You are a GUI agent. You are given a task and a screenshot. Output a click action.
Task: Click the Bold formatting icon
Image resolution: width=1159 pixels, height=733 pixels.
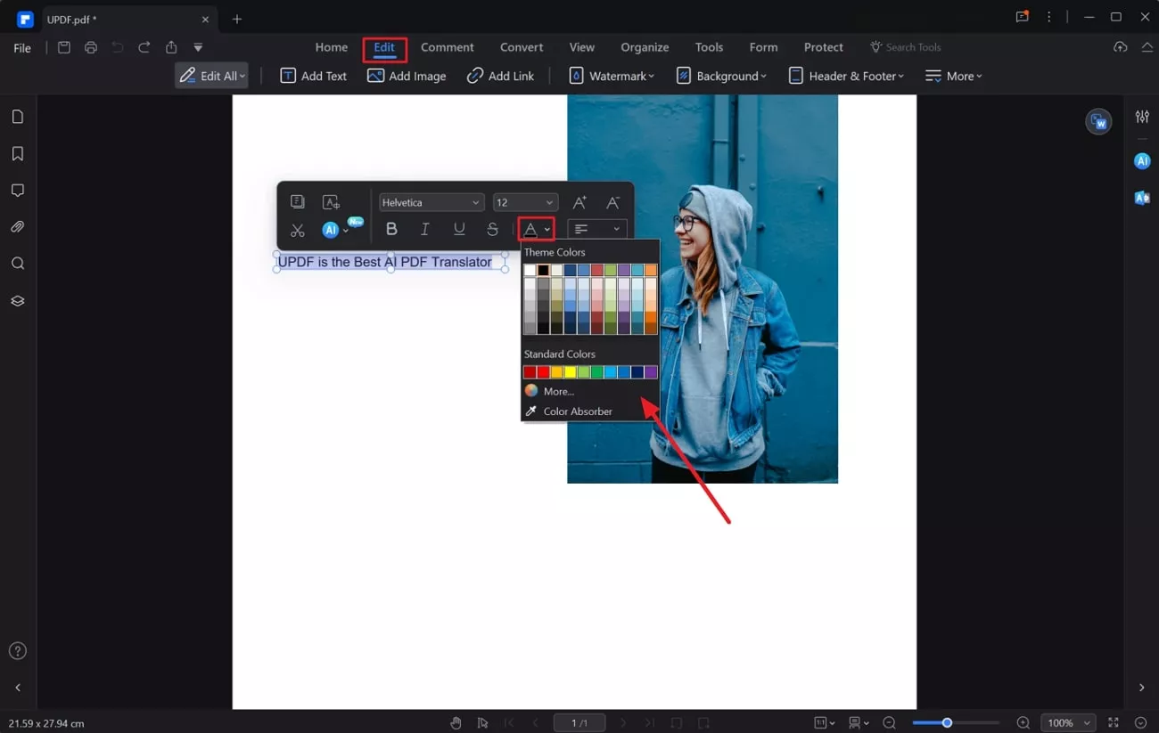point(391,230)
